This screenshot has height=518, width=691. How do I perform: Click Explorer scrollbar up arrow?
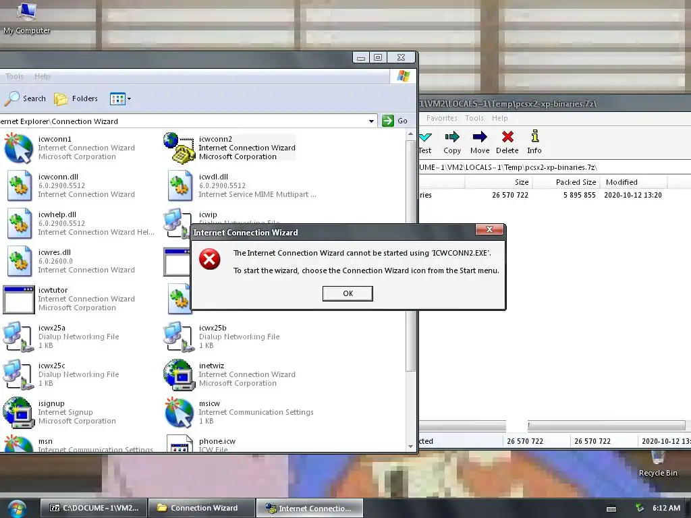(411, 134)
